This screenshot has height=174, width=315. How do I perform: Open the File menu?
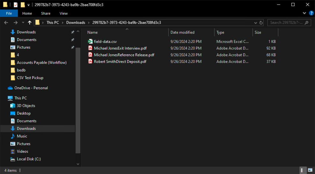click(9, 13)
